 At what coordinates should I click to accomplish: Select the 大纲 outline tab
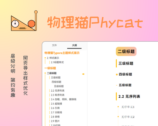(x=74, y=45)
